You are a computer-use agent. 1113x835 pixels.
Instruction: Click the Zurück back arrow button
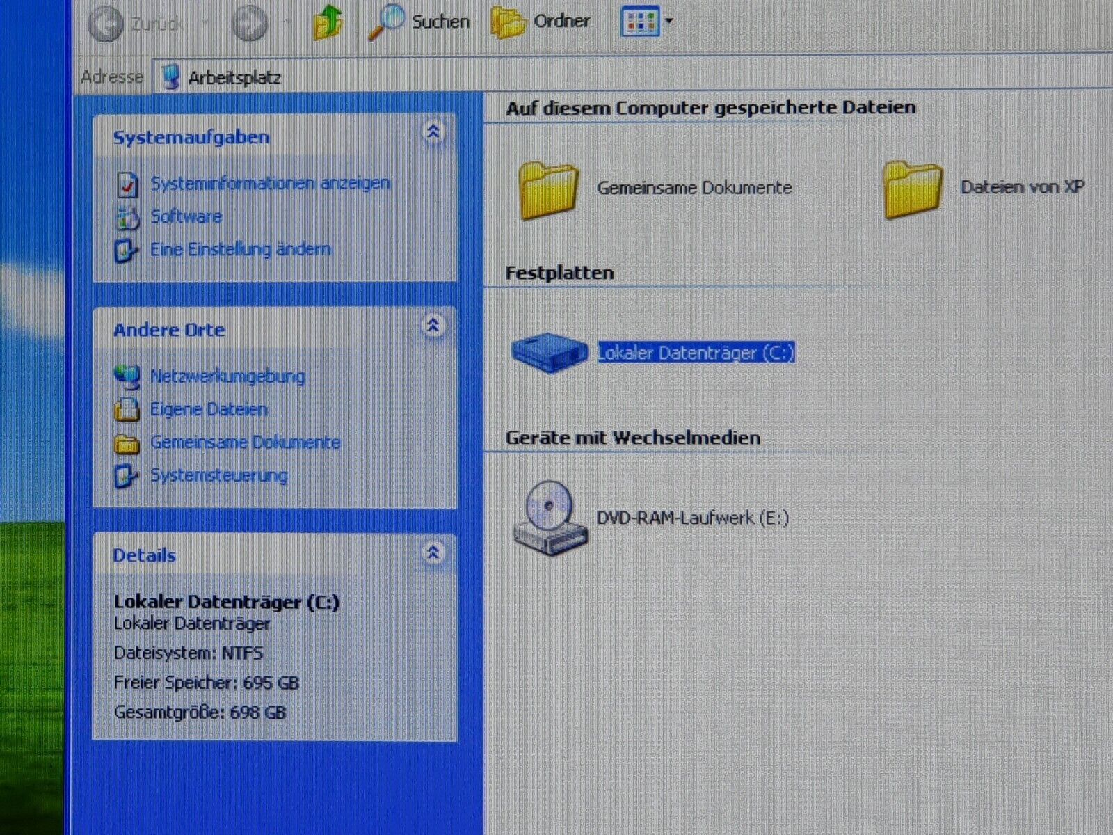tap(106, 24)
